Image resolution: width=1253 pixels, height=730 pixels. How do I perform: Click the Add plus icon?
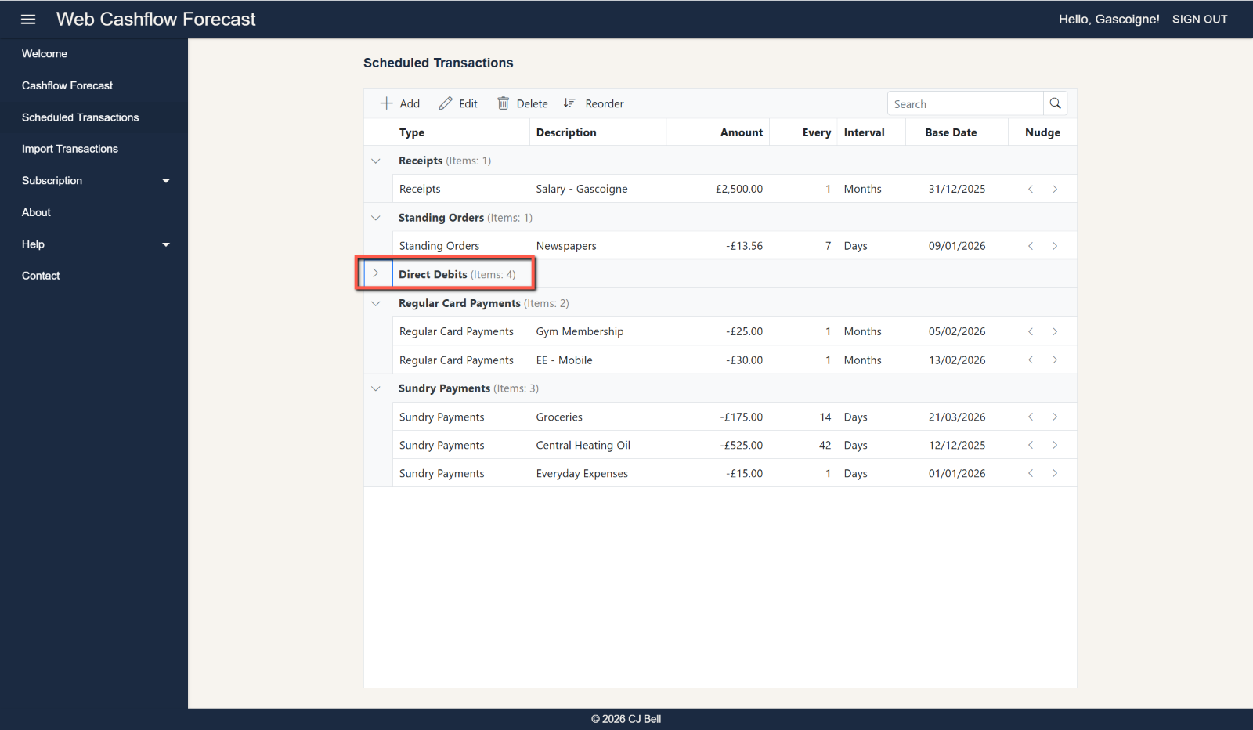386,103
